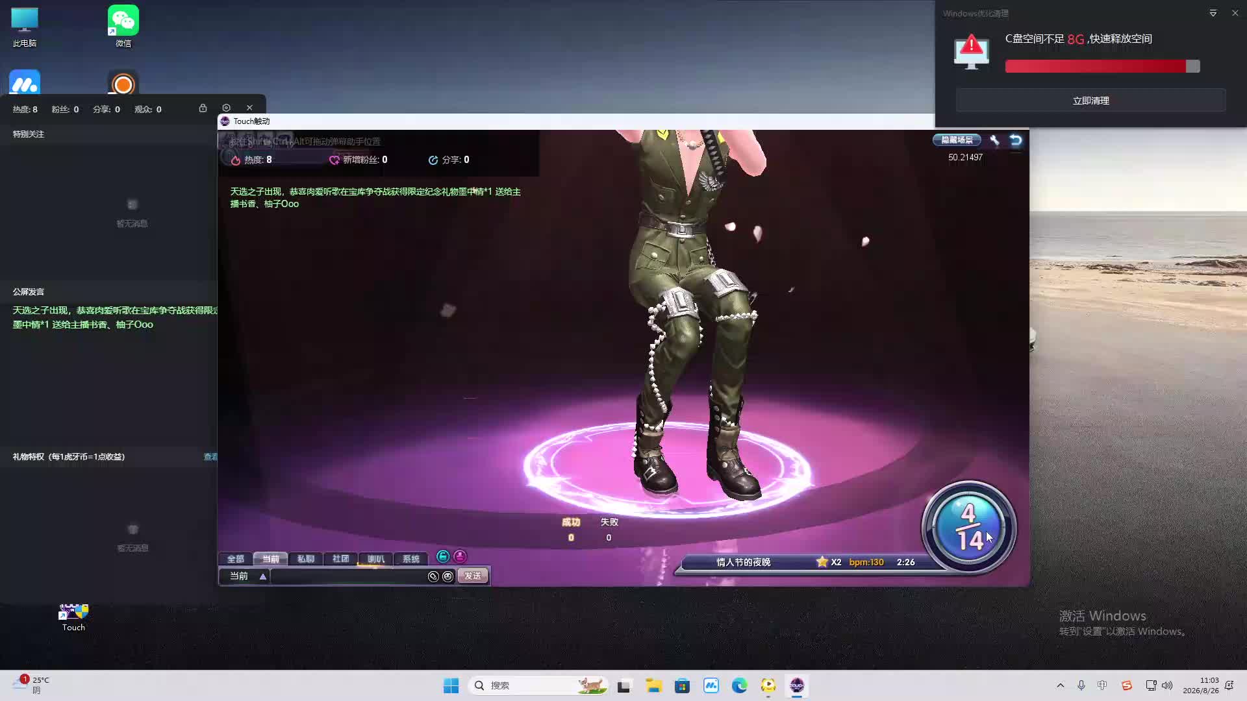Open the Windows优化清理 popup dropdown menu arrow
This screenshot has height=701, width=1247.
[1213, 13]
